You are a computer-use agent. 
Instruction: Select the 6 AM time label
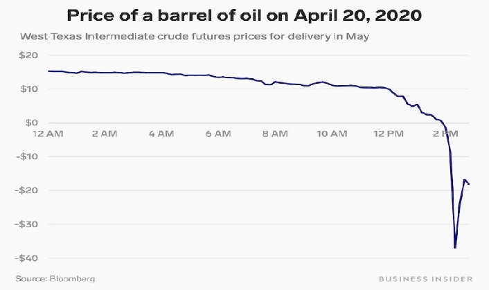point(217,133)
